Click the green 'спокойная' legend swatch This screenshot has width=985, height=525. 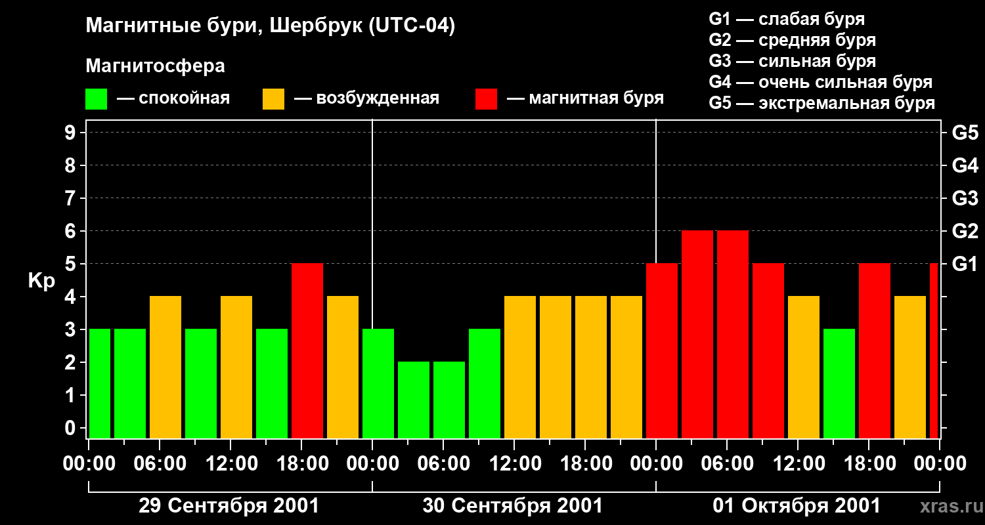click(x=97, y=99)
